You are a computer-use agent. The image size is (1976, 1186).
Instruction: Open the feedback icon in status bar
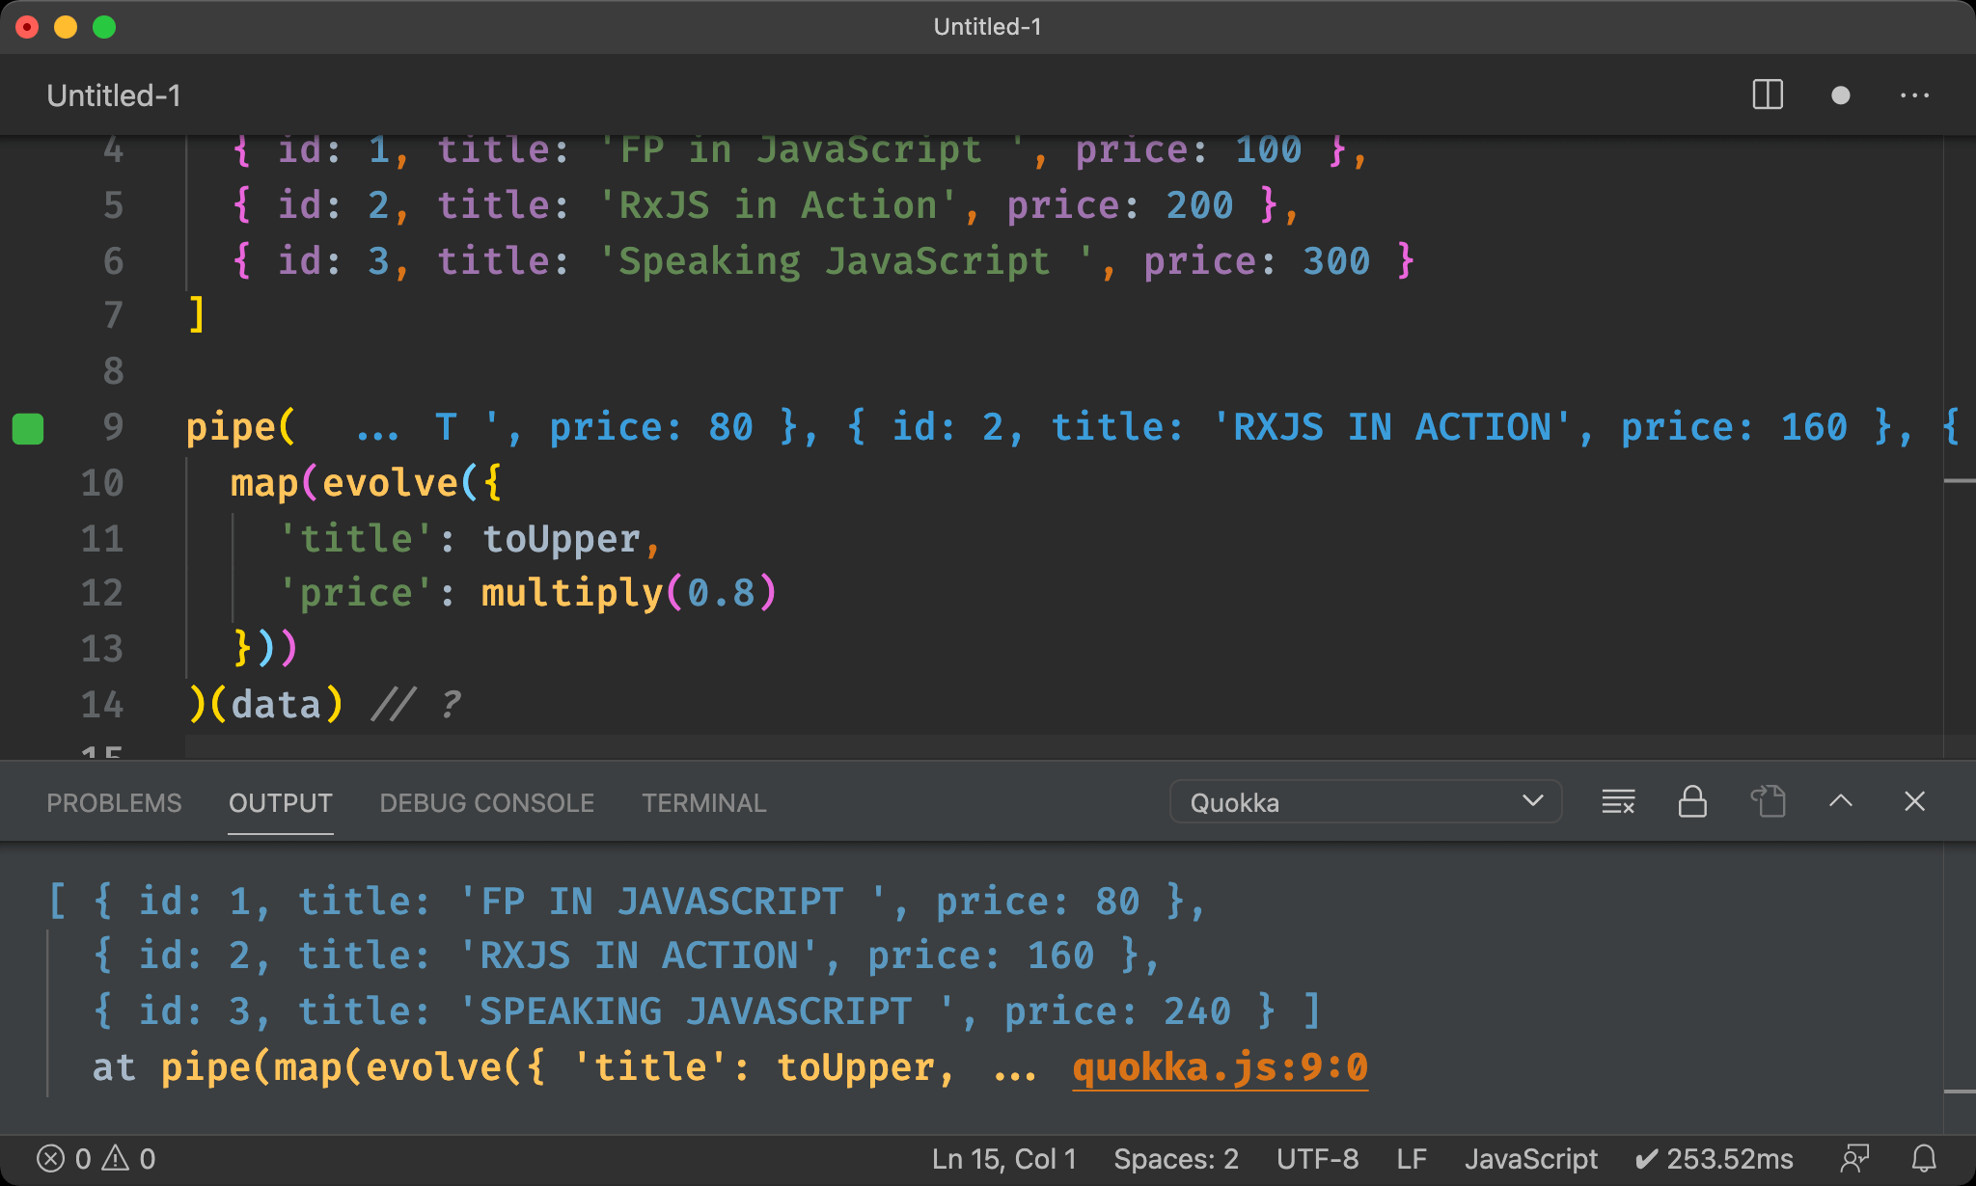(x=1854, y=1158)
